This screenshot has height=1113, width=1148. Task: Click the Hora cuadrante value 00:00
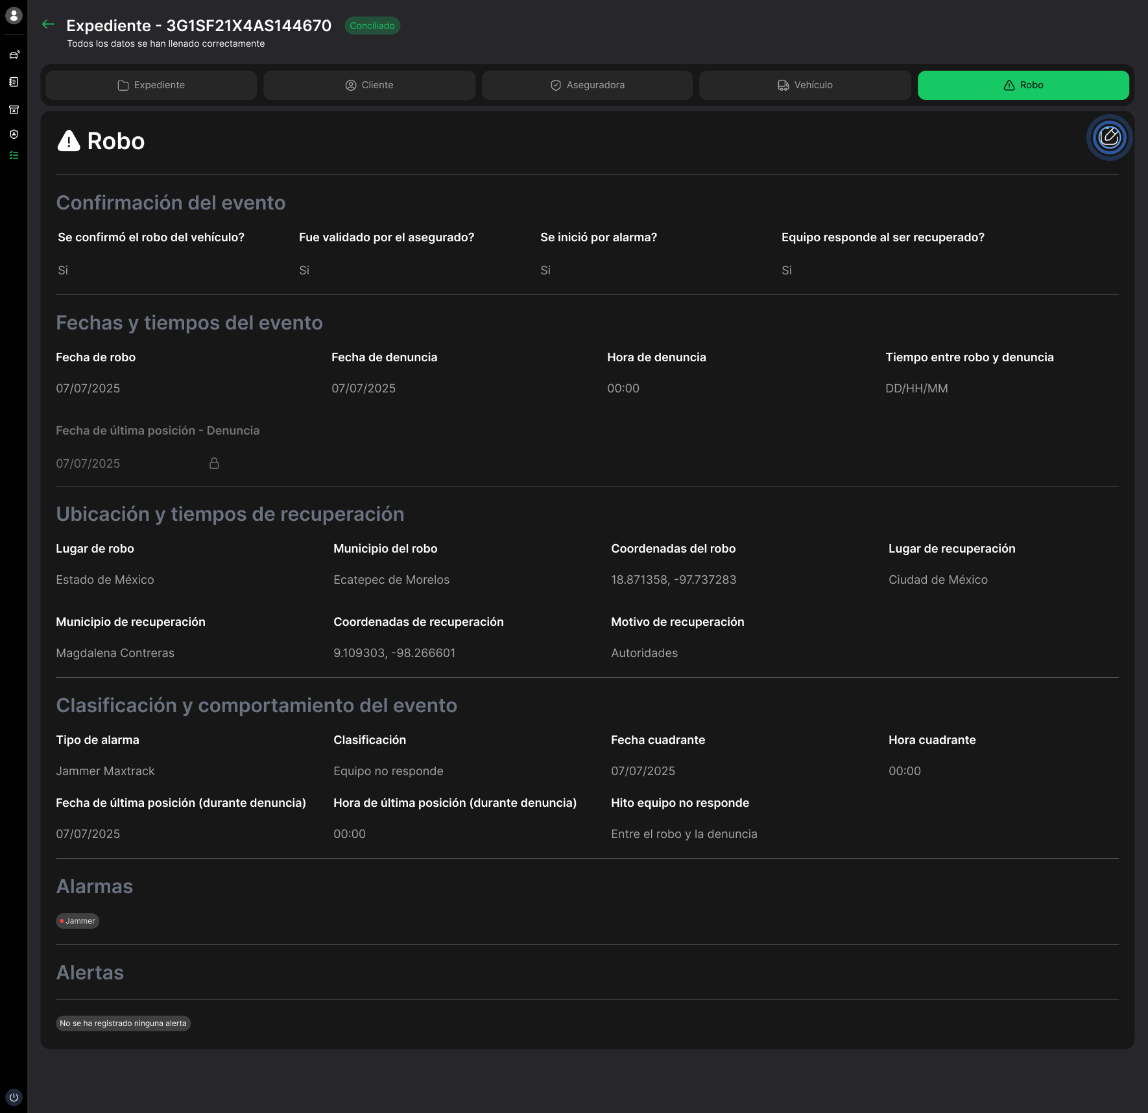905,771
